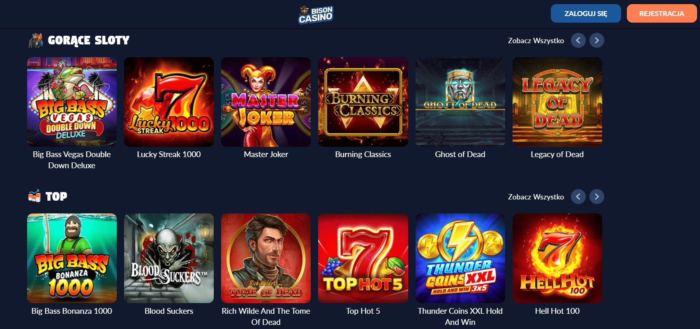This screenshot has width=700, height=329.
Task: Show previous games in Gorące Sloty carousel
Action: pyautogui.click(x=578, y=40)
